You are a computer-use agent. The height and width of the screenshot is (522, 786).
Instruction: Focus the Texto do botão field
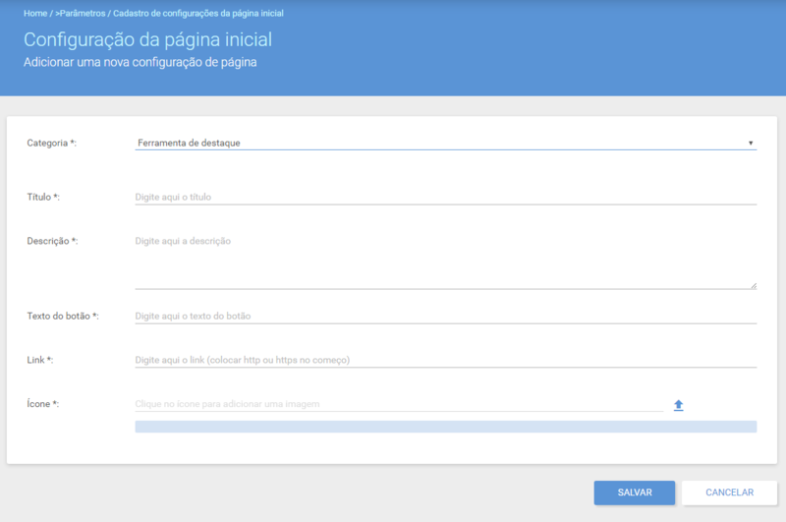click(446, 316)
